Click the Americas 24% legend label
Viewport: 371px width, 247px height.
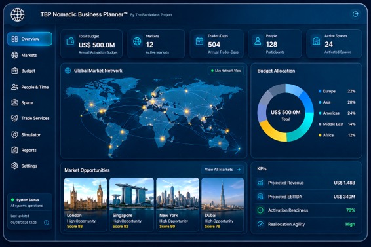tap(337, 113)
